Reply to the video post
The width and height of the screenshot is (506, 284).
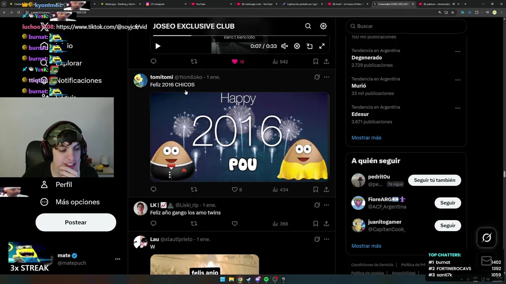[x=153, y=62]
